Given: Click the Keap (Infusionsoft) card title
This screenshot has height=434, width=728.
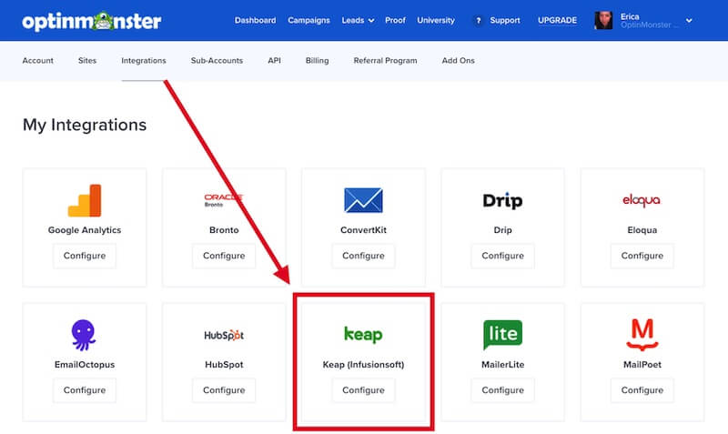Looking at the screenshot, I should pos(363,365).
